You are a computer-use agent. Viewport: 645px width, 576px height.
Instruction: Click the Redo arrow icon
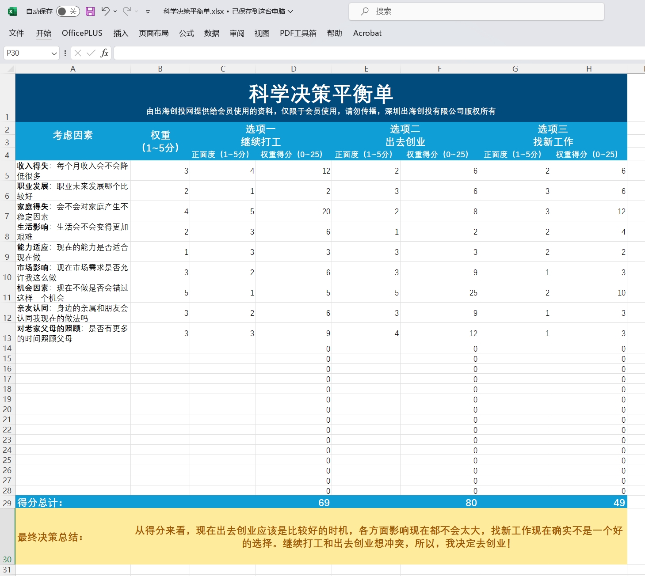tap(127, 11)
